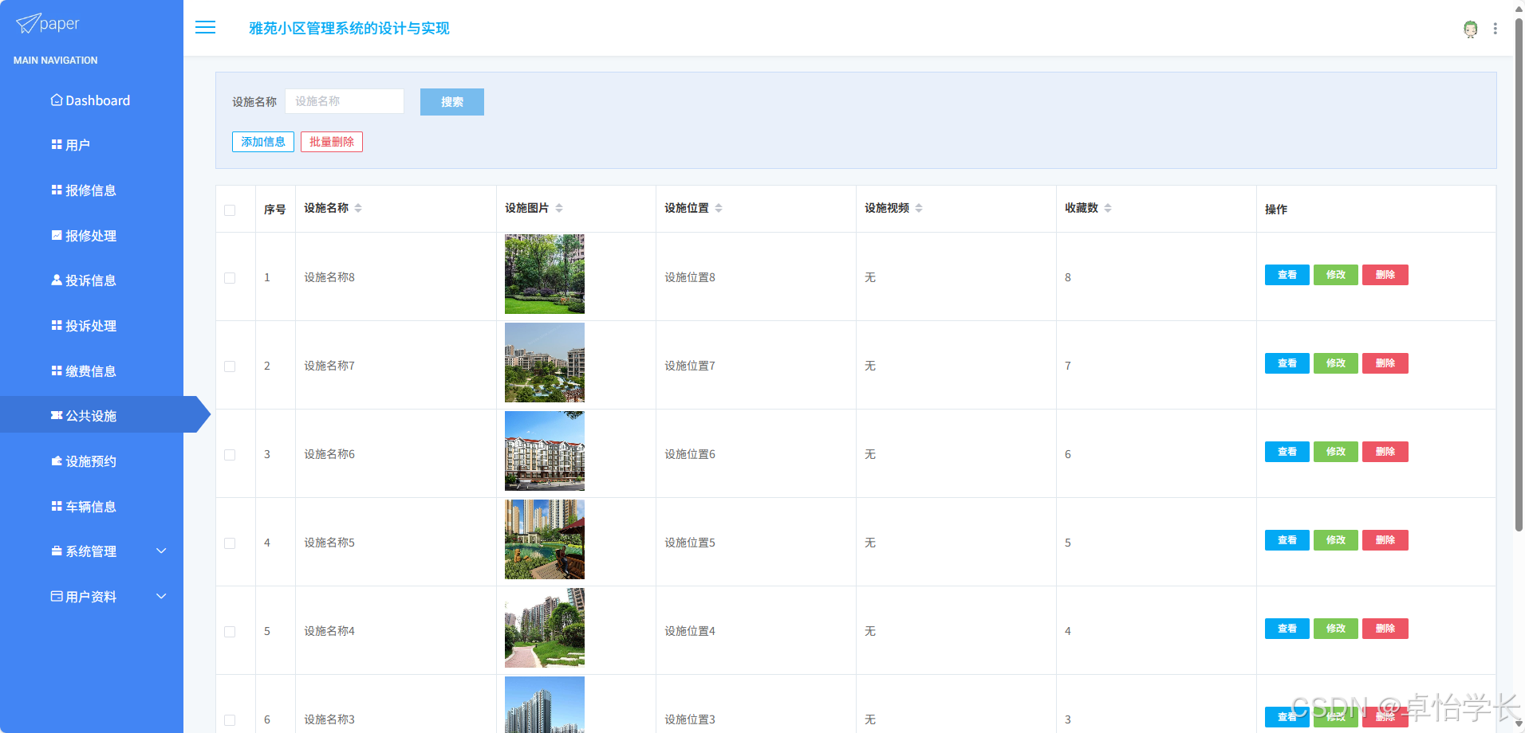Click the grid icon beside 车辆信息

[57, 507]
